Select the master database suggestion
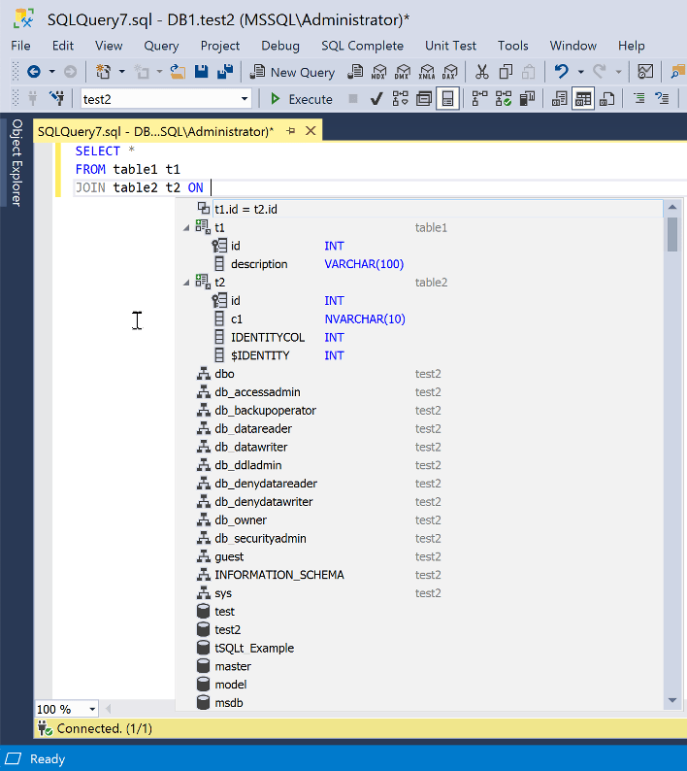Screen dimensions: 687x771 tap(419, 666)
